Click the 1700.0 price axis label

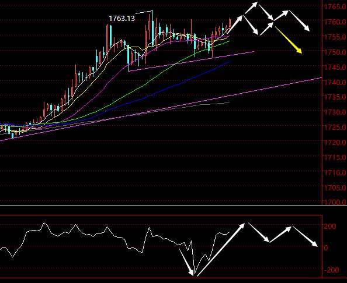tap(335, 202)
